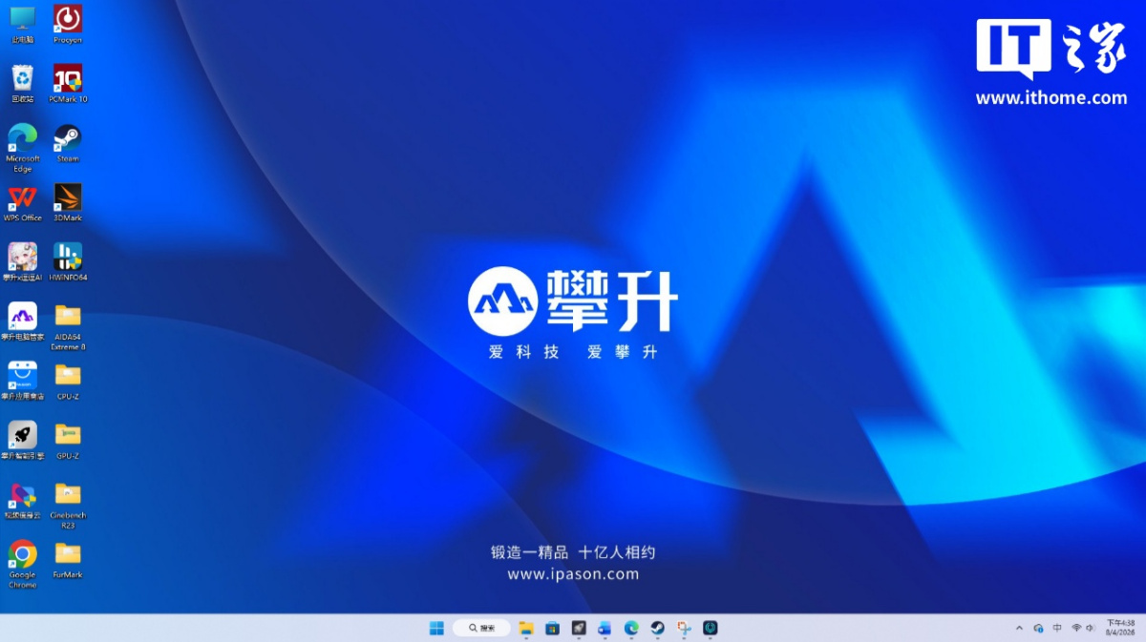Show hidden system tray icons
This screenshot has width=1146, height=642.
1019,628
